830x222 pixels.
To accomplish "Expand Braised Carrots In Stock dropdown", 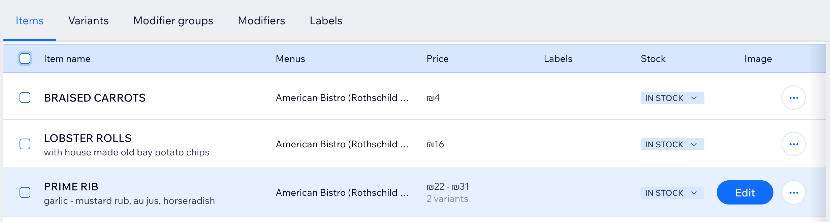I will 672,98.
